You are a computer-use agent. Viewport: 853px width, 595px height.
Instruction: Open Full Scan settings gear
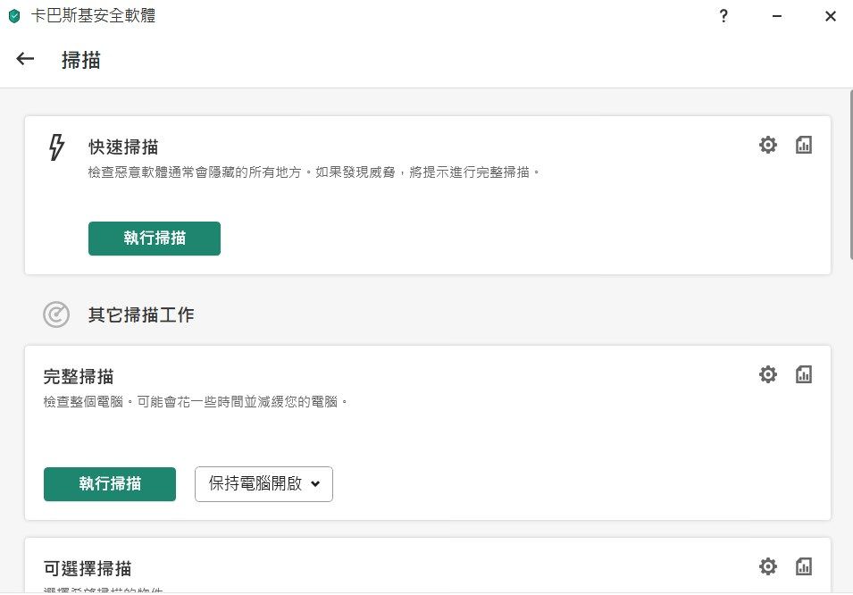(x=767, y=374)
